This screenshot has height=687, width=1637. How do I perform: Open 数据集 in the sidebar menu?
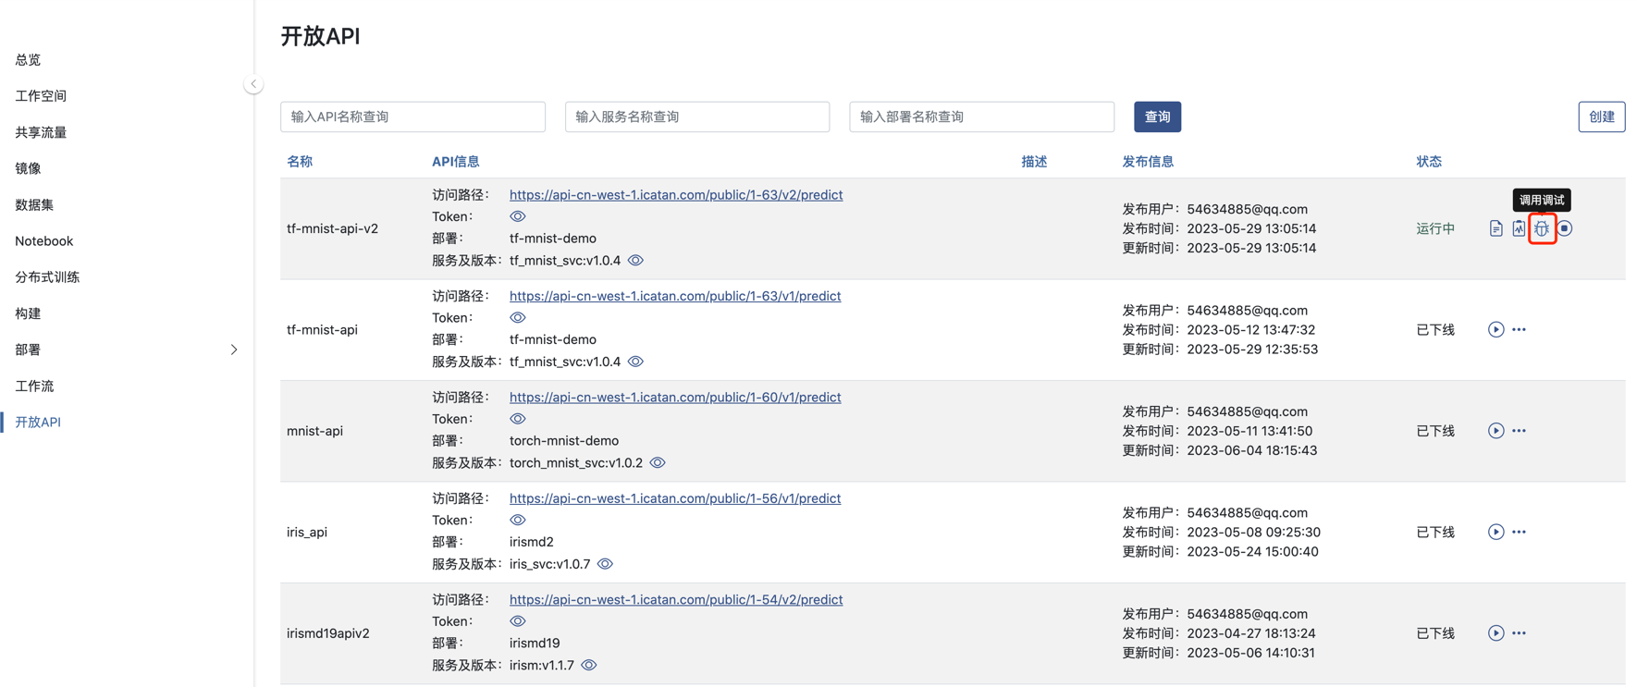click(34, 204)
